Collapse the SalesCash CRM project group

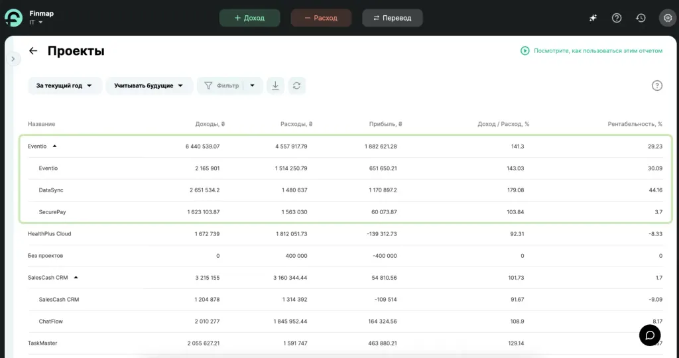(76, 278)
